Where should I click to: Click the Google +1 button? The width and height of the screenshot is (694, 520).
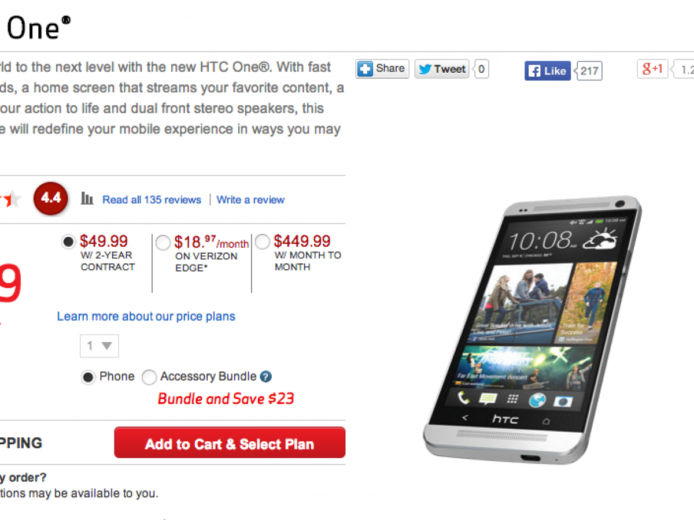(652, 69)
